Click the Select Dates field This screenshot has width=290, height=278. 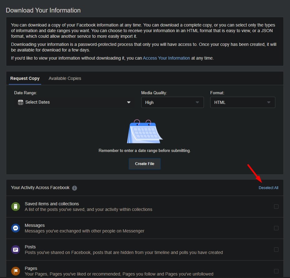[37, 102]
